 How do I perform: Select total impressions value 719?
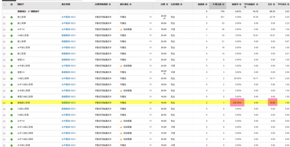click(222, 12)
